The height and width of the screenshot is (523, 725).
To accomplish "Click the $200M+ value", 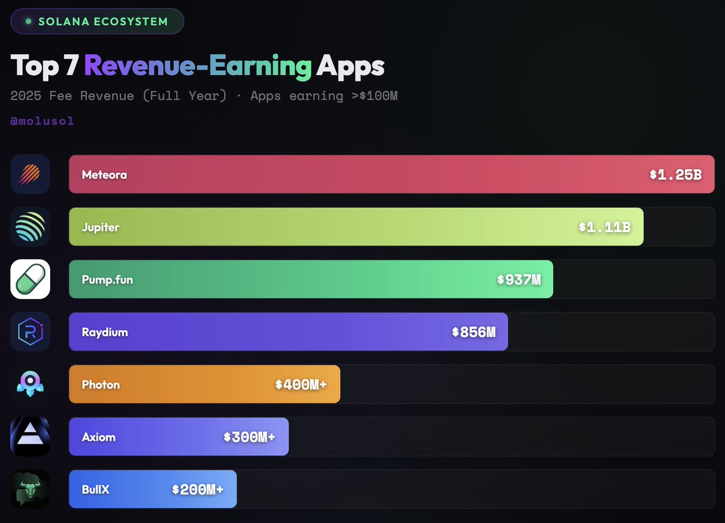I will tap(198, 490).
